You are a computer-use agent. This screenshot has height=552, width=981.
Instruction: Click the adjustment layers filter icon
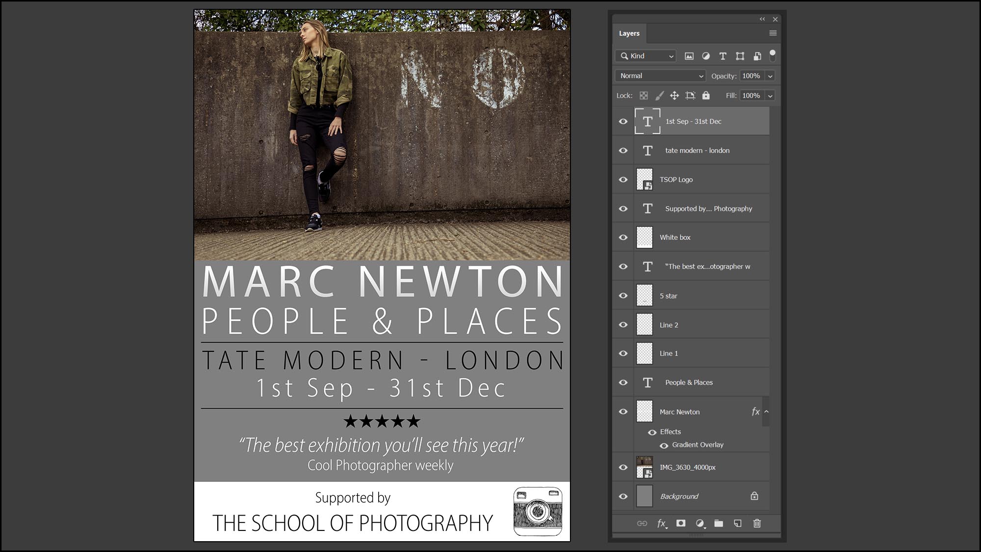click(706, 56)
